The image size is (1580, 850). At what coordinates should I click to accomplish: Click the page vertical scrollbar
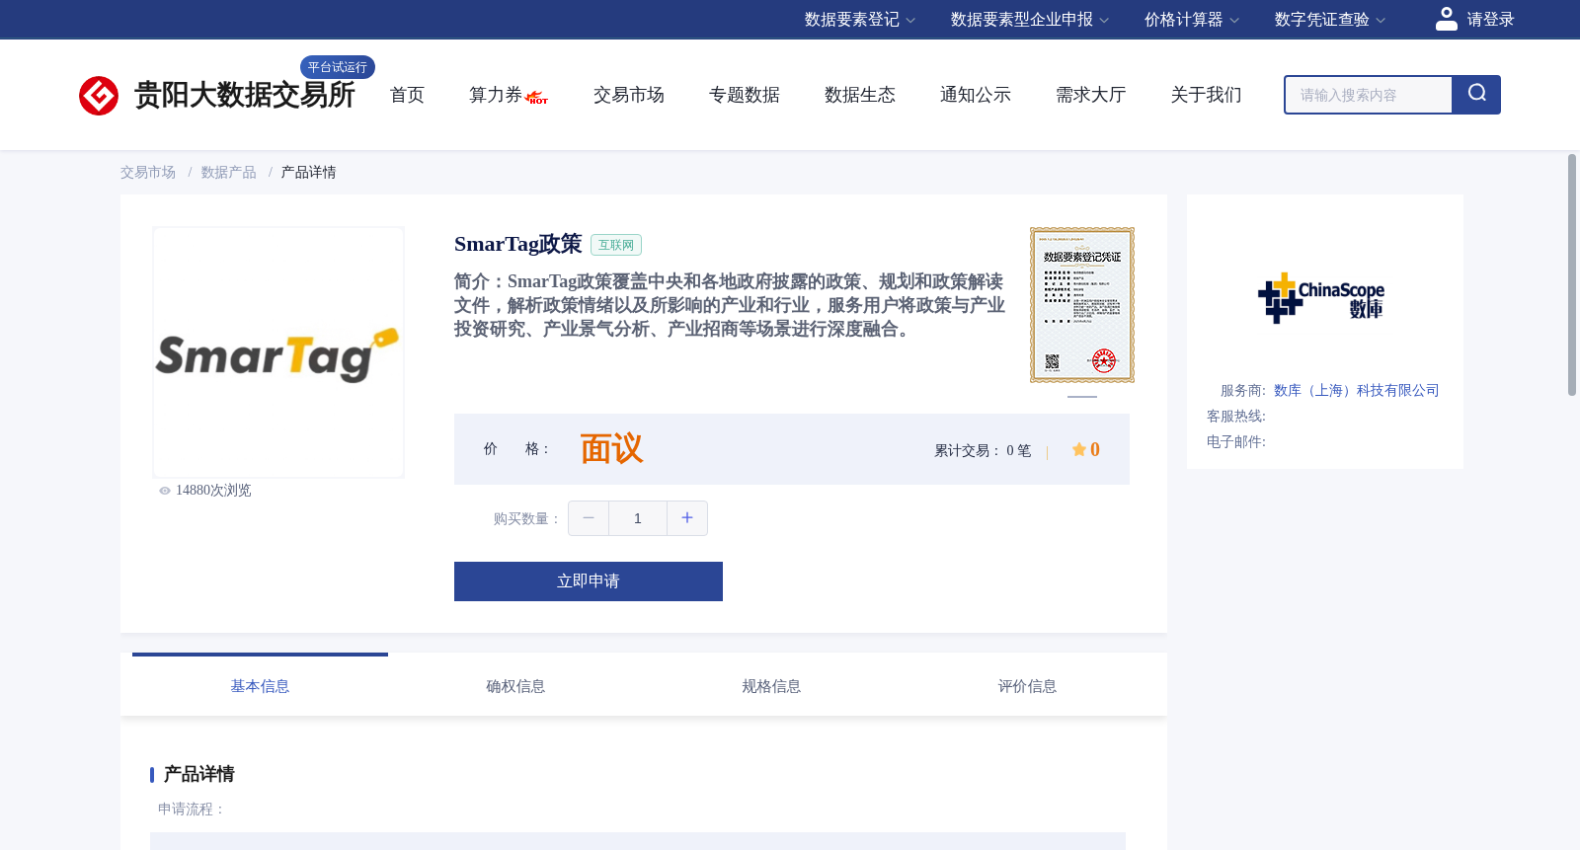pos(1572,274)
